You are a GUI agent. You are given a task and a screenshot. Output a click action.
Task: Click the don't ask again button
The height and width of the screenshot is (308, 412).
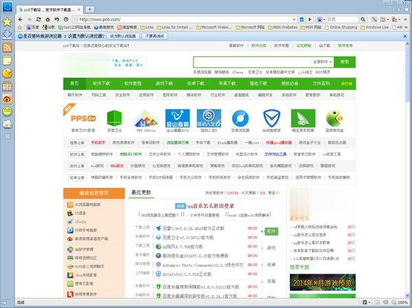[x=154, y=36]
